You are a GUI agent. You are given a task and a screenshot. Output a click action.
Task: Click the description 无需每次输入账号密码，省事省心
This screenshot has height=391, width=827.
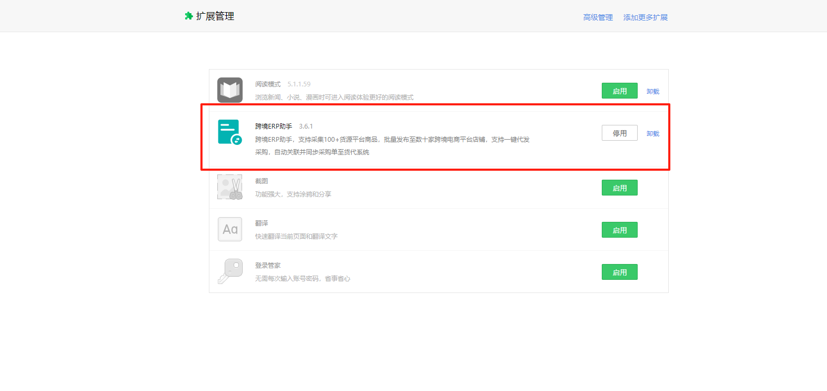click(303, 278)
